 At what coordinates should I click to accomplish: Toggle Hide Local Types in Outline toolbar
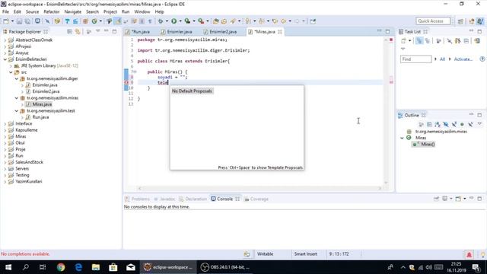pyautogui.click(x=470, y=124)
